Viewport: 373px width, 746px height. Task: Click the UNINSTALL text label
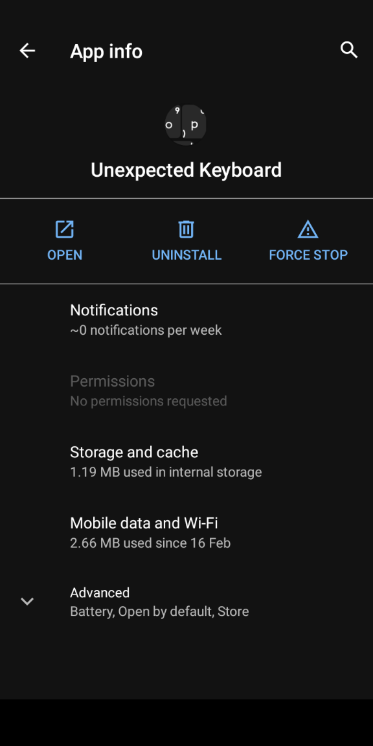pos(186,255)
